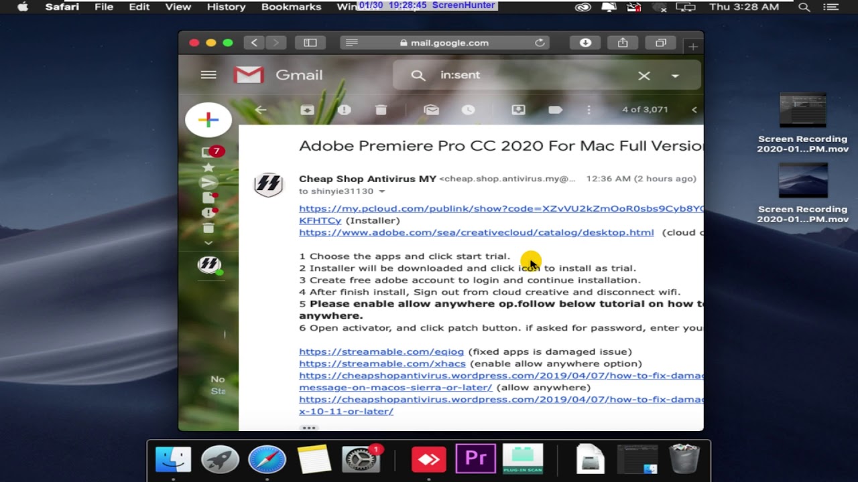Clear the in:sent search
This screenshot has height=482, width=858.
tap(644, 76)
